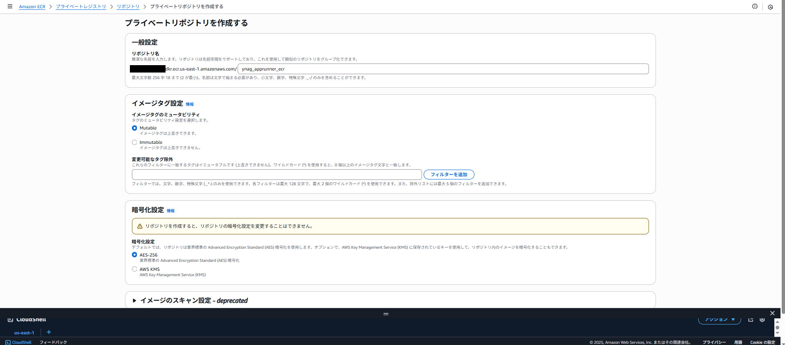Go to リポジトリ breadcrumb link
Viewport: 785px width, 345px height.
pos(128,7)
